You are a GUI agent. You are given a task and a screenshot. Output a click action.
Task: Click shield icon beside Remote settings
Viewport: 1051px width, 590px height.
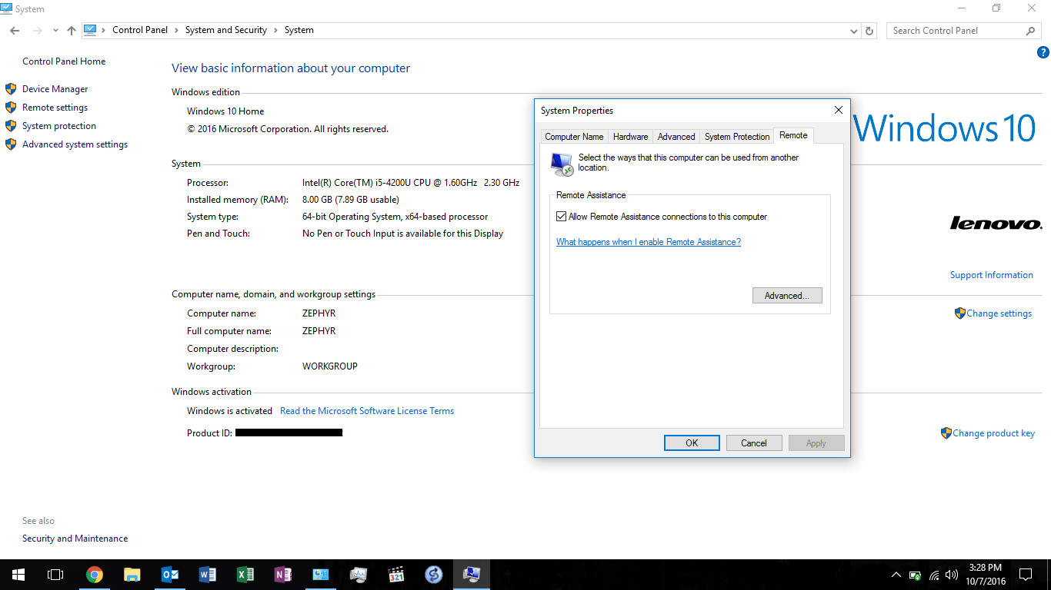pyautogui.click(x=11, y=108)
